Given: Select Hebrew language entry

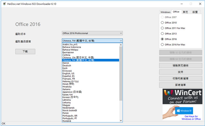Looking at the screenshot, I should [x=90, y=81].
